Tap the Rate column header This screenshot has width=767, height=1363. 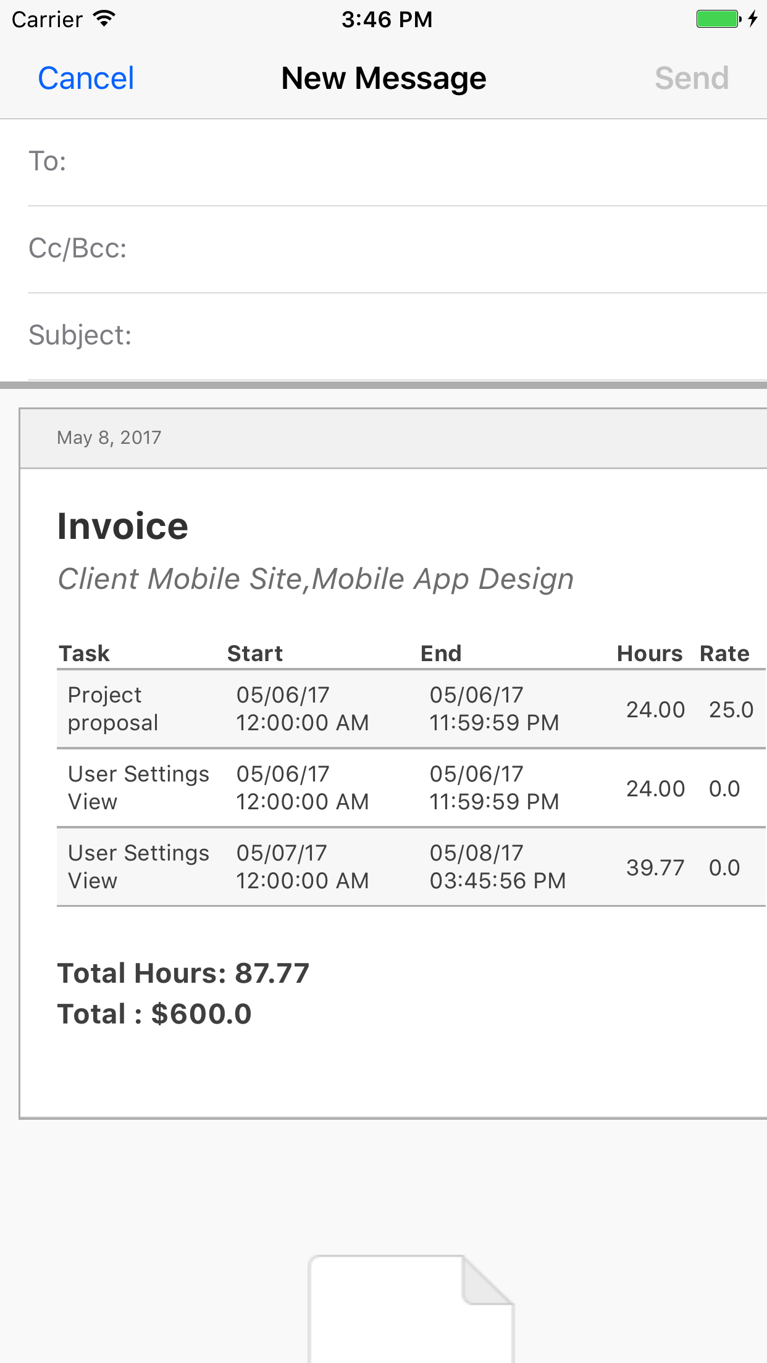point(724,654)
